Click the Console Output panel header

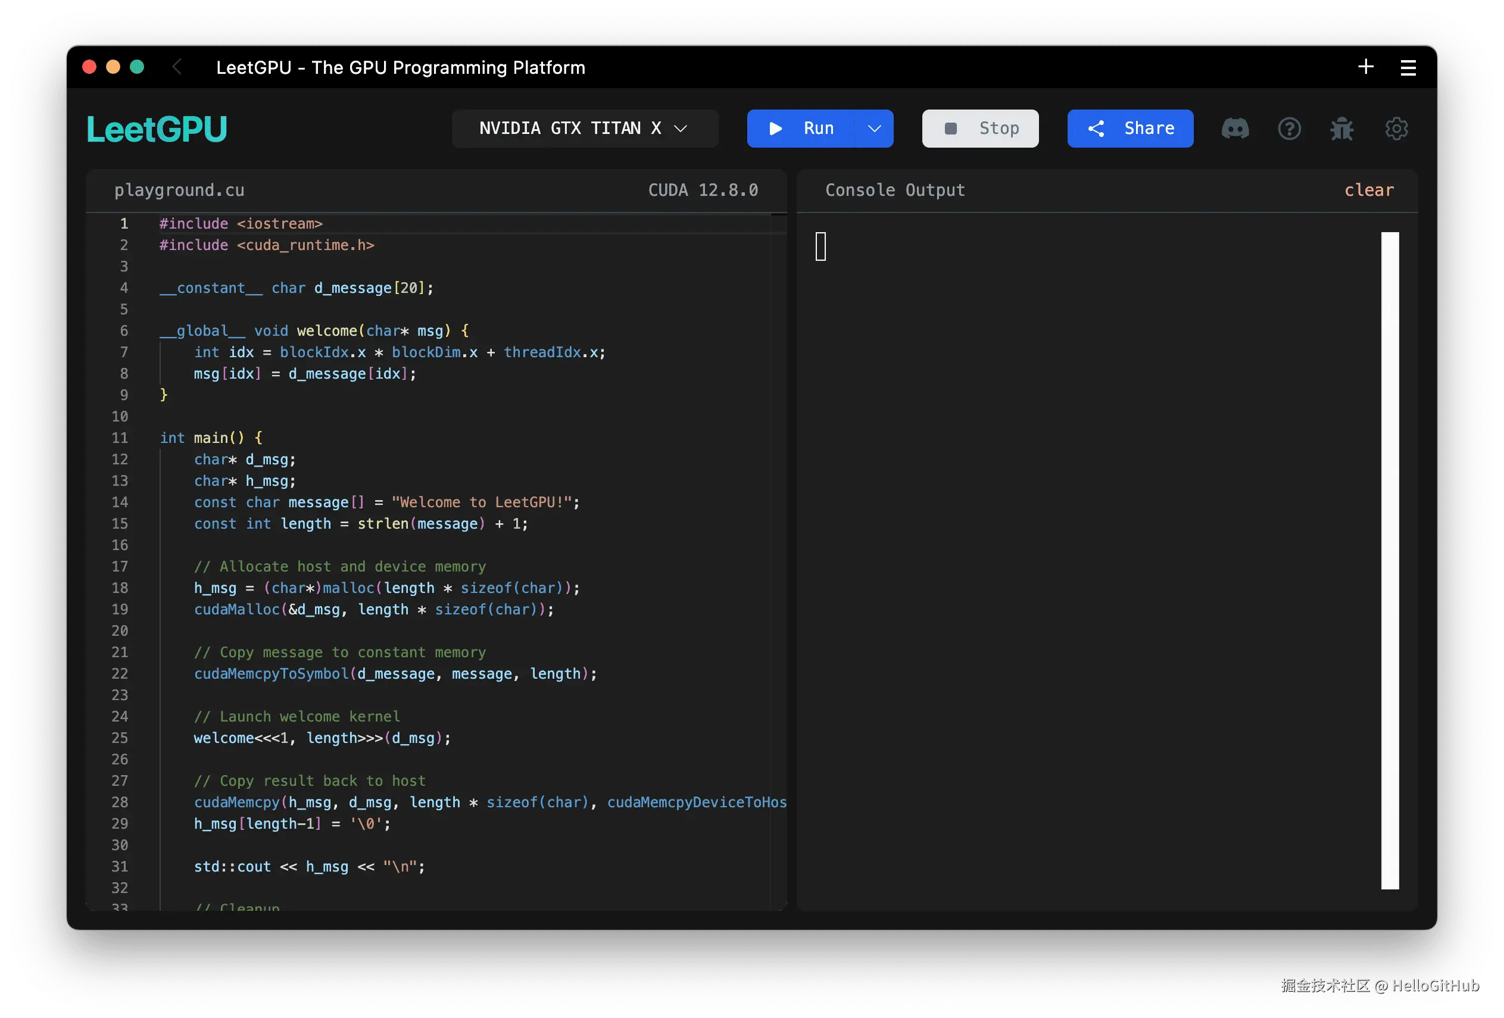[x=894, y=191]
